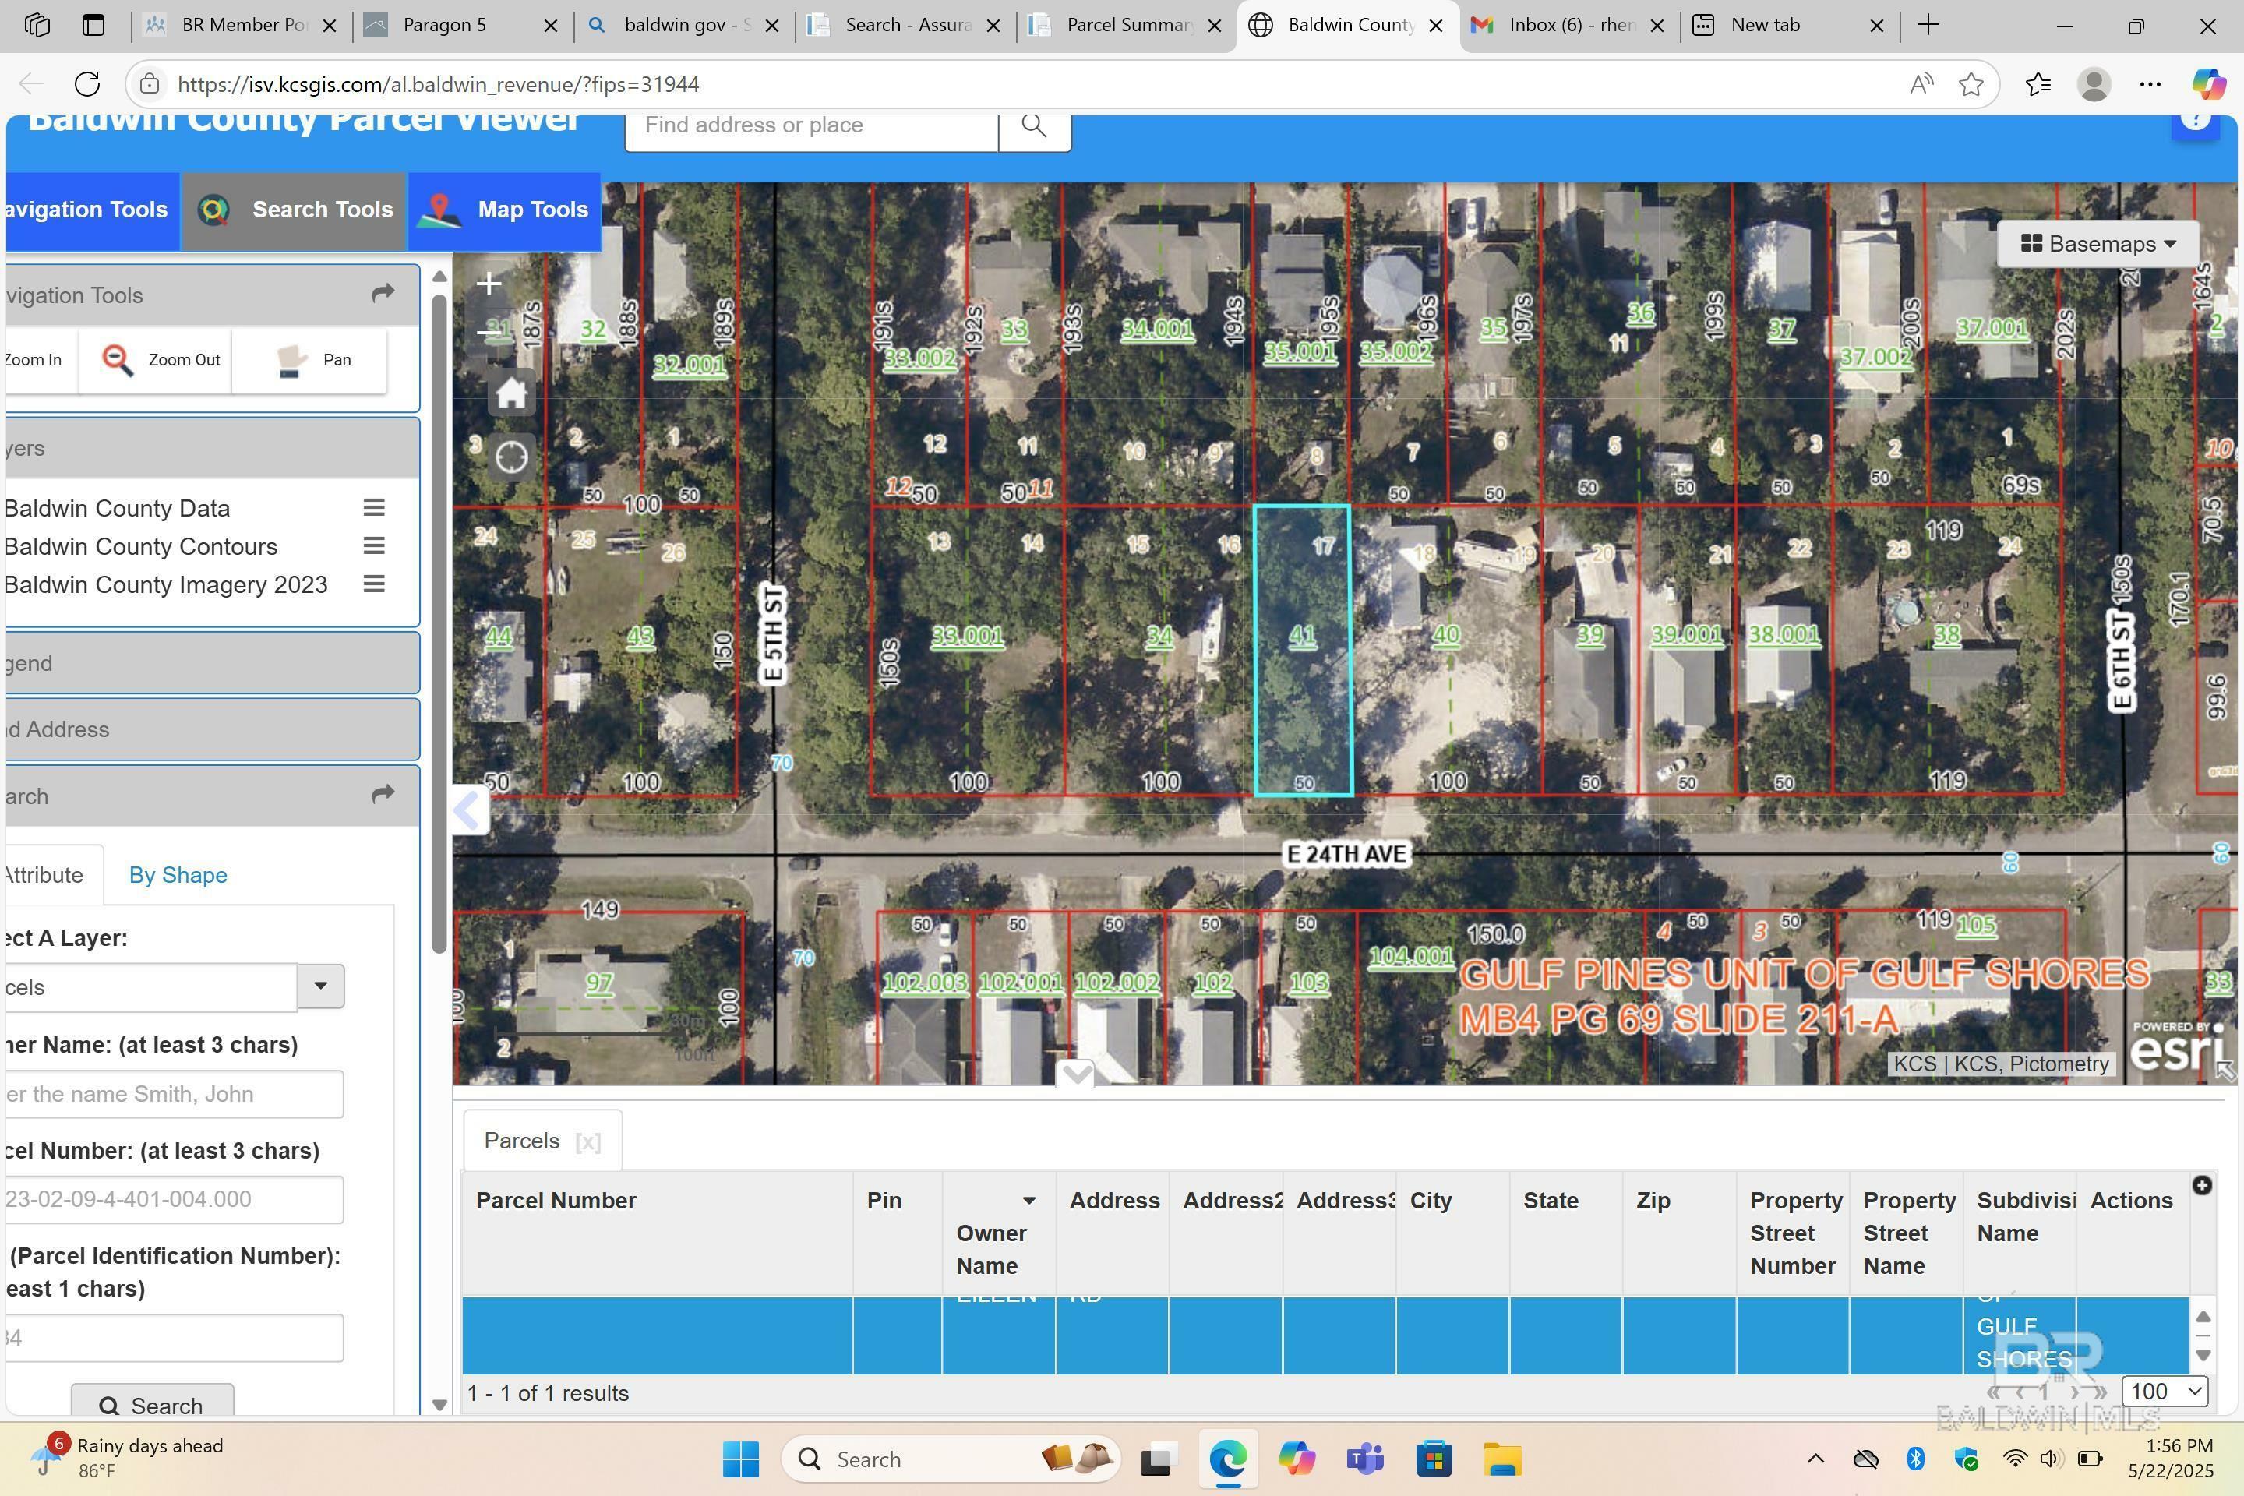Open the weather widget on taskbar
Screen dimensions: 2244x1496
tap(129, 1458)
